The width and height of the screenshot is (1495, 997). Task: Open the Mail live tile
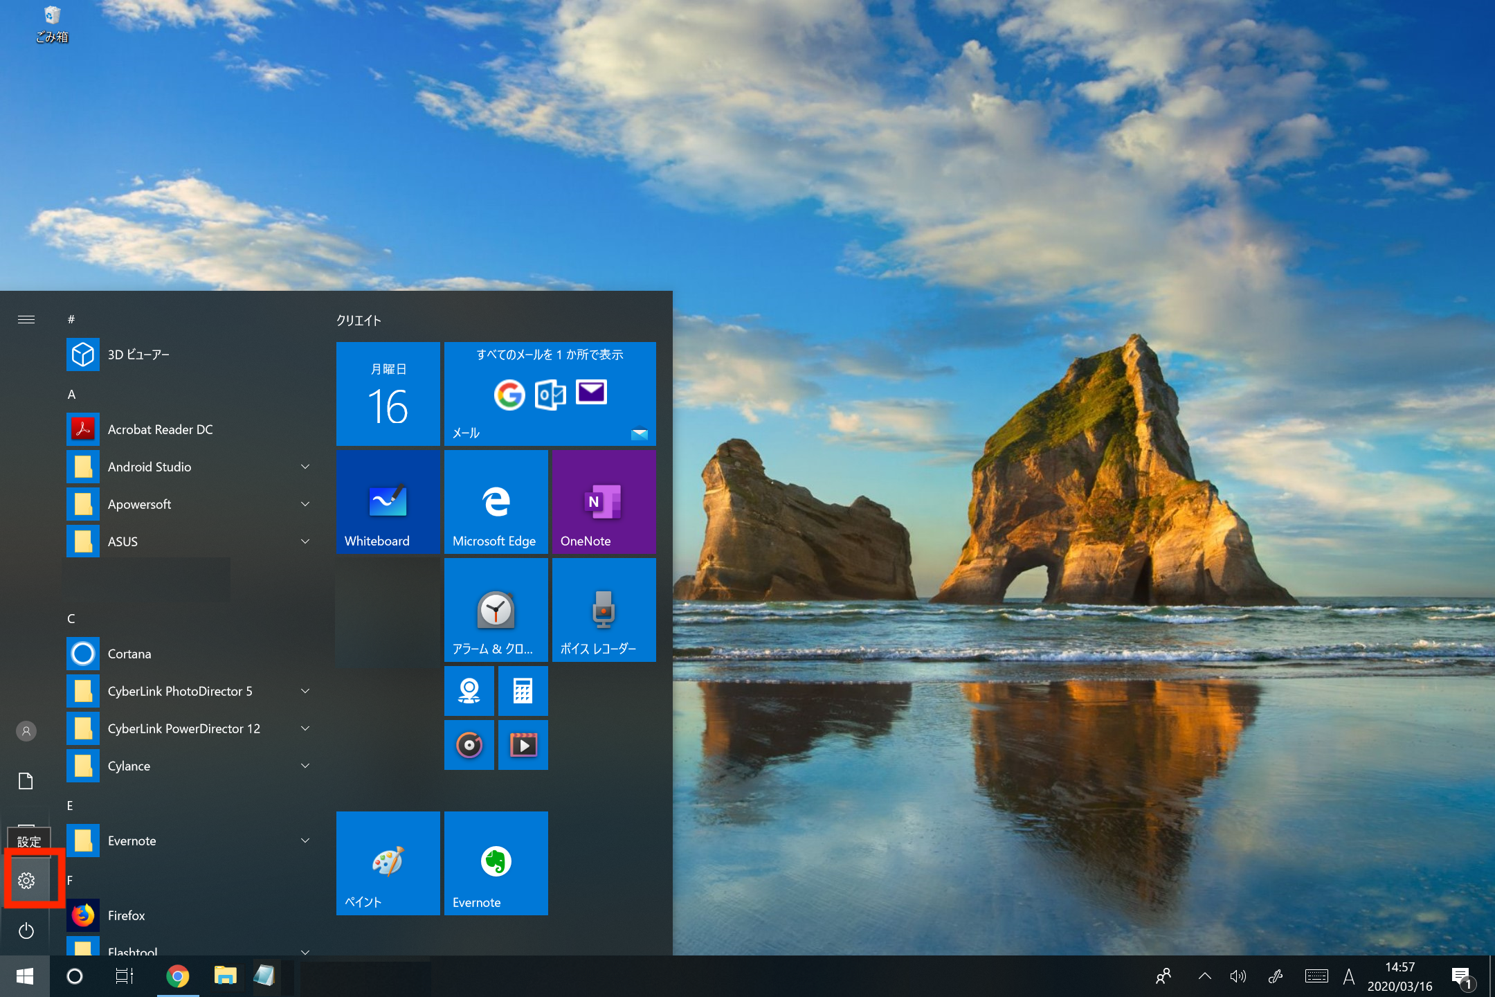point(550,394)
